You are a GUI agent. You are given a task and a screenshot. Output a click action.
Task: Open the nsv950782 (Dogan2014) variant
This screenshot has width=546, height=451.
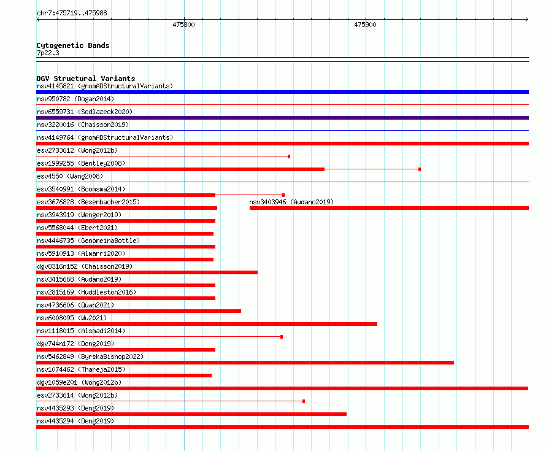[75, 99]
